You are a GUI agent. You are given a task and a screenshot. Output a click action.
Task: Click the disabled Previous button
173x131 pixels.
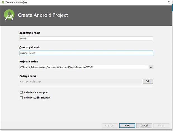pos(110,125)
